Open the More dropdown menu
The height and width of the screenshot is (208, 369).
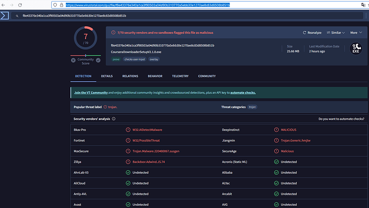[356, 33]
